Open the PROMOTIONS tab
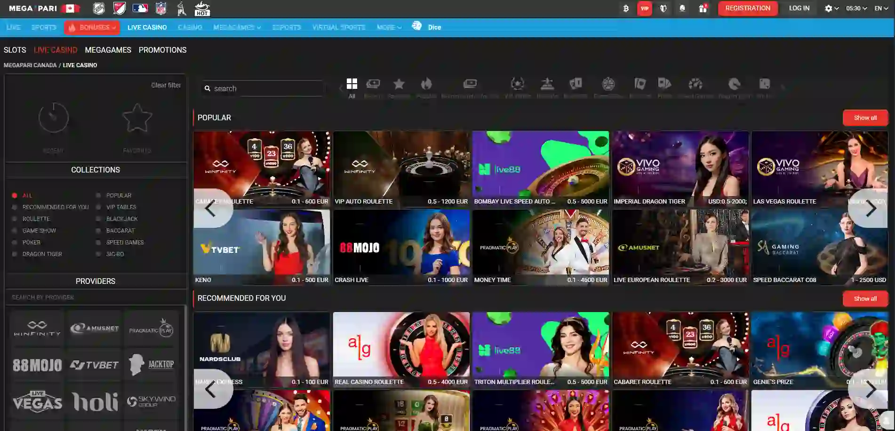Viewport: 895px width, 431px height. [x=162, y=50]
